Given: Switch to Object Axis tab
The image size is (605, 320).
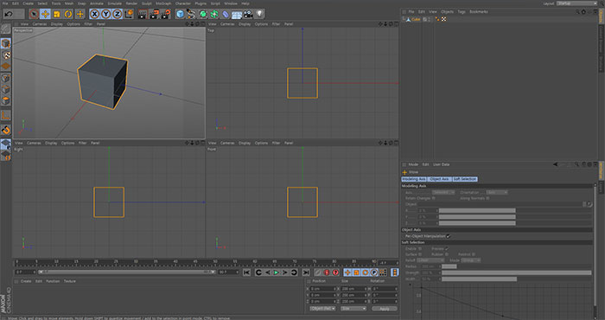Looking at the screenshot, I should (439, 179).
